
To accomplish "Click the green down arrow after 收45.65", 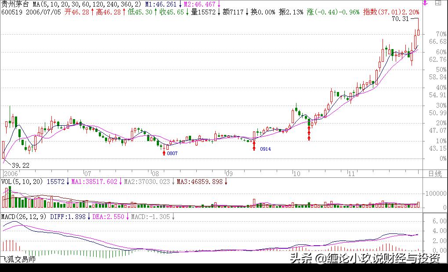I will (187, 12).
